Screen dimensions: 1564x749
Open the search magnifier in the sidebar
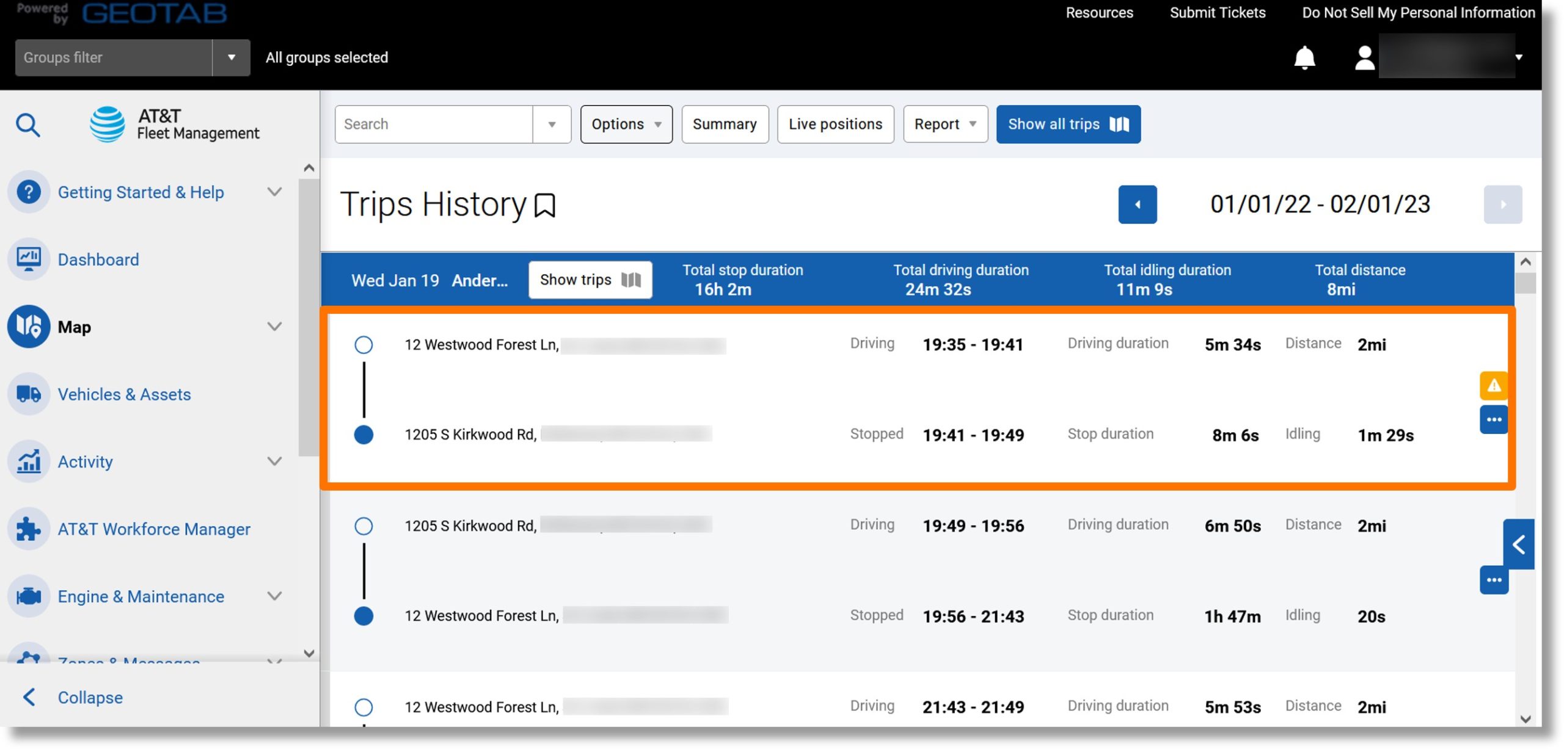tap(28, 125)
